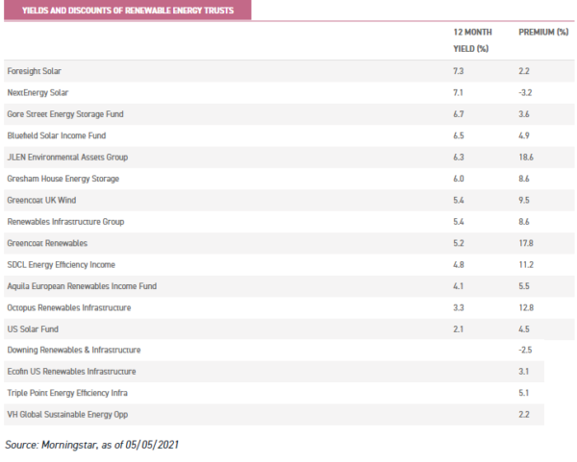The height and width of the screenshot is (462, 577).
Task: Select the '12 Month Yield (%)' column header
Action: pyautogui.click(x=458, y=39)
